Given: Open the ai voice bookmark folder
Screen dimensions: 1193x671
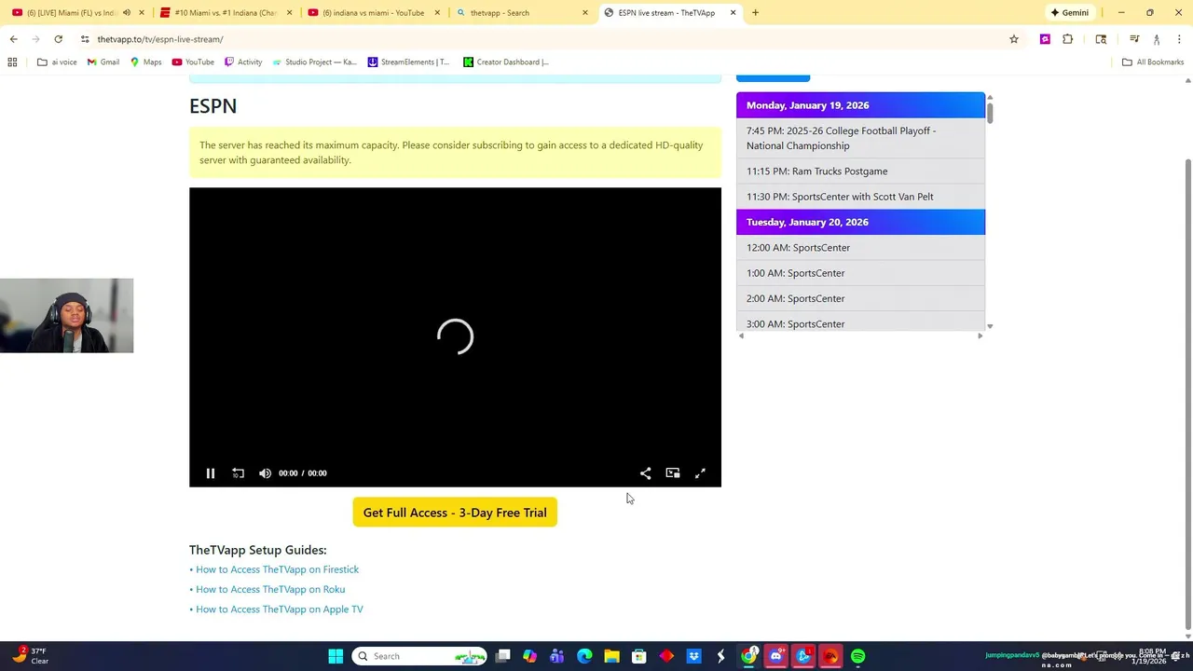Looking at the screenshot, I should tap(57, 62).
